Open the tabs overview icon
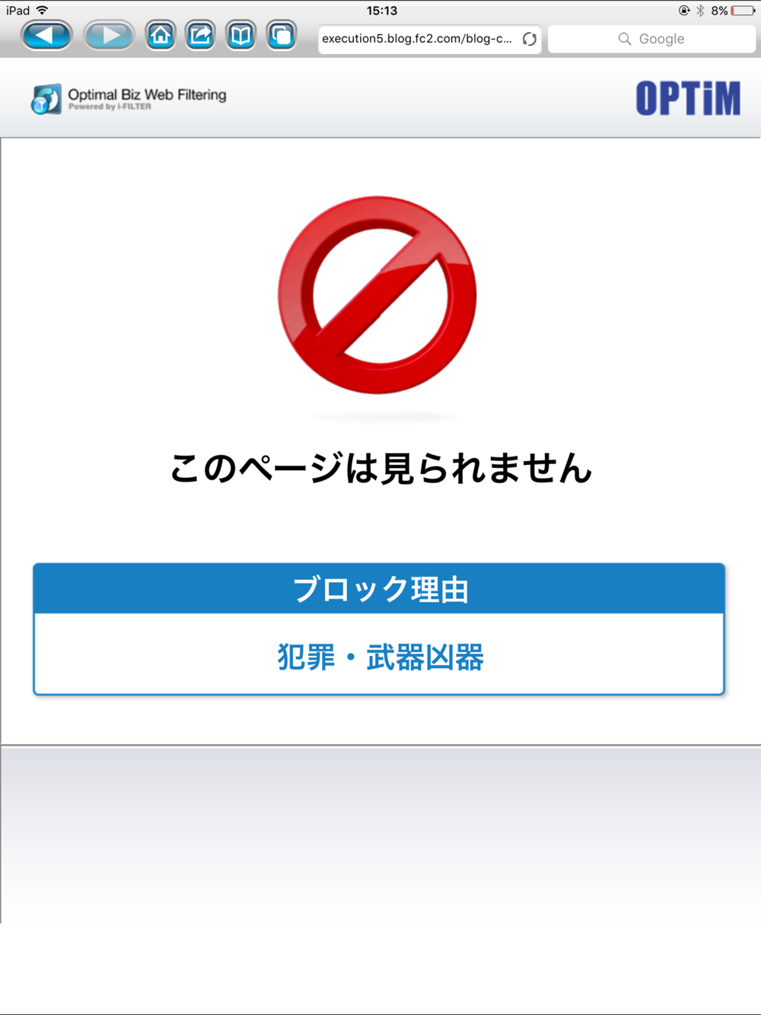Screen dimensions: 761x1015 click(282, 36)
